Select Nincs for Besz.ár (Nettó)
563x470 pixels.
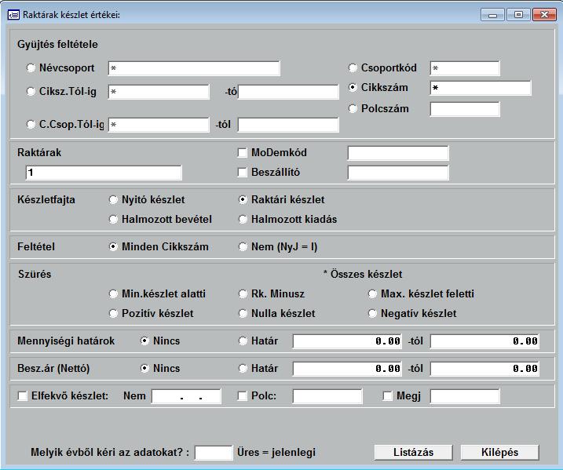144,369
